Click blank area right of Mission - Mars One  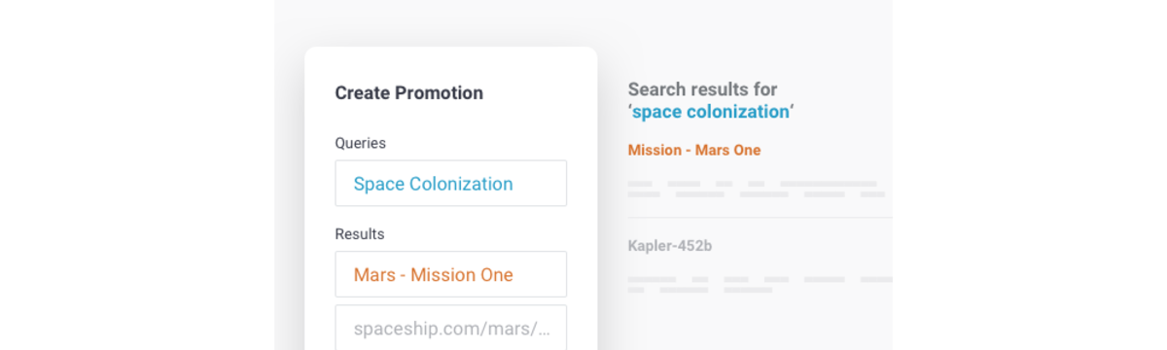pos(827,150)
